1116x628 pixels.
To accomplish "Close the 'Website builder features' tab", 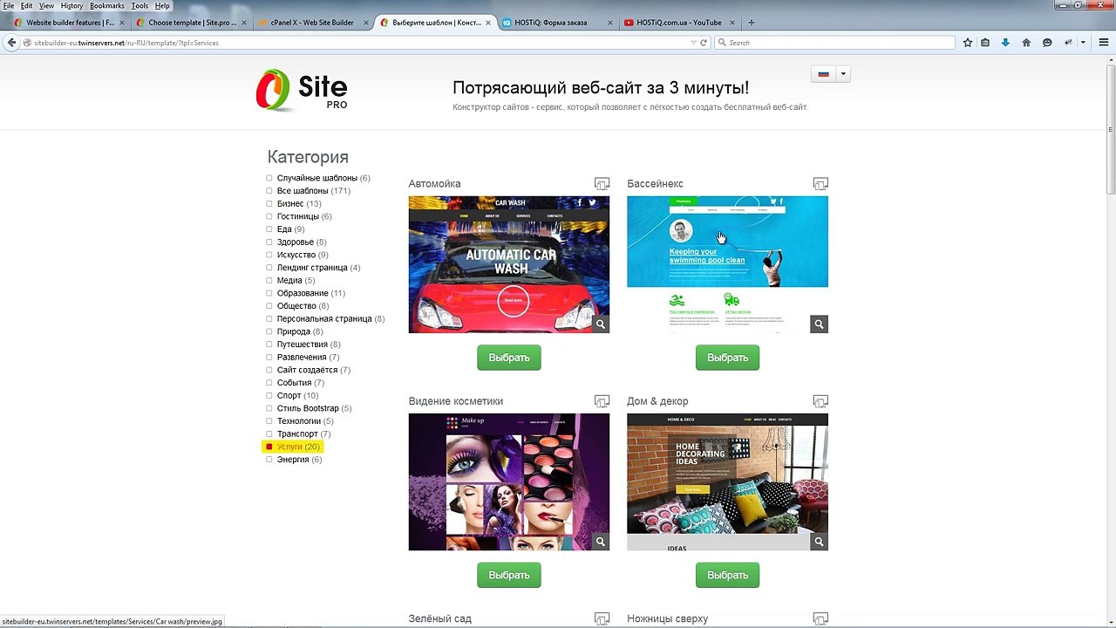I will 121,23.
